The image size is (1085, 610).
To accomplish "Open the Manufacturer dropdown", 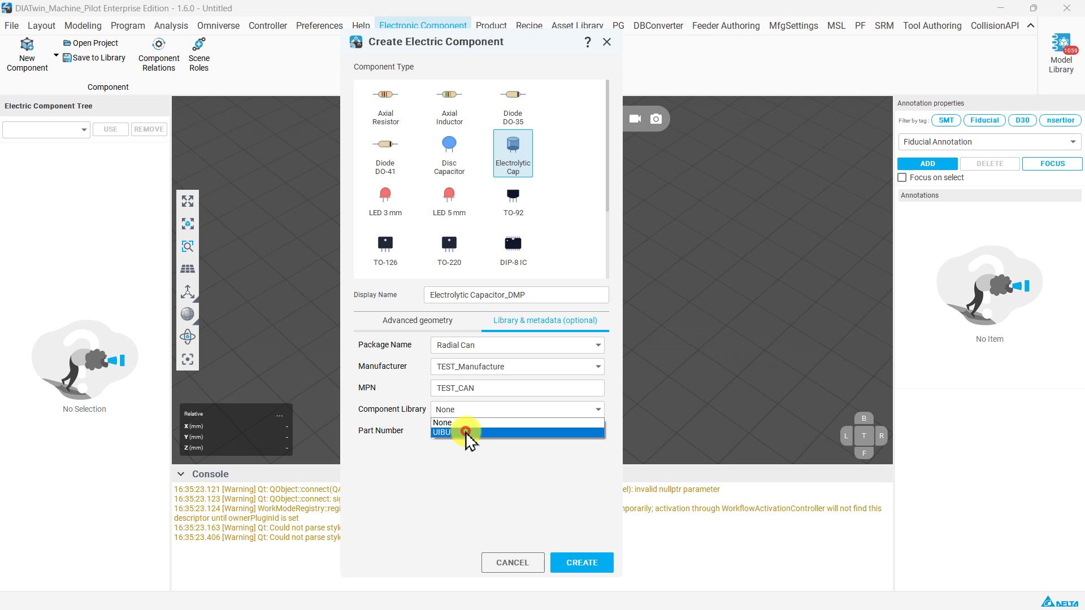I will [517, 367].
